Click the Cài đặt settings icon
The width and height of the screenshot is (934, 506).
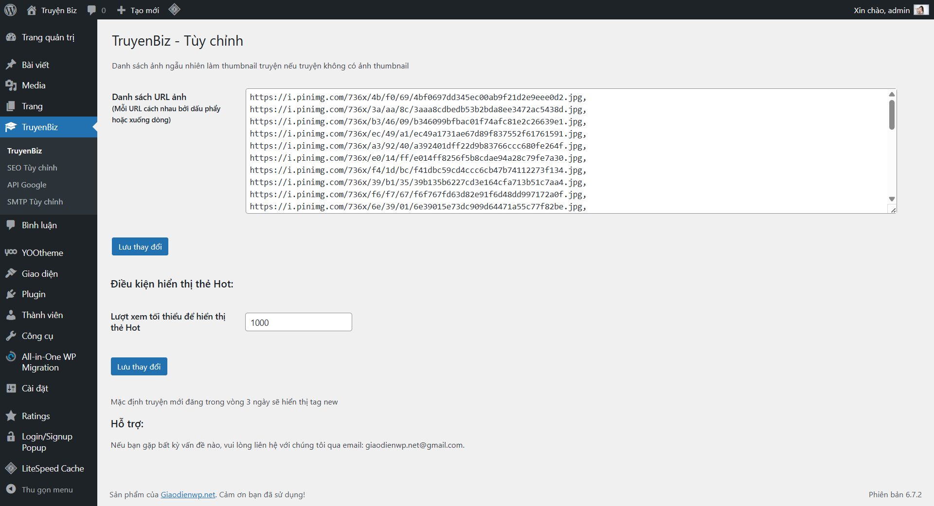[x=11, y=388]
